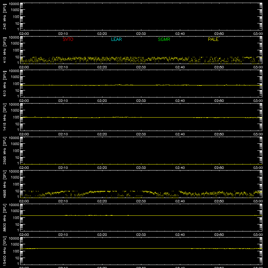268x268 pixels.
Task: Select the 15400 MHz [SFU] axis title
Action: coord(4,251)
